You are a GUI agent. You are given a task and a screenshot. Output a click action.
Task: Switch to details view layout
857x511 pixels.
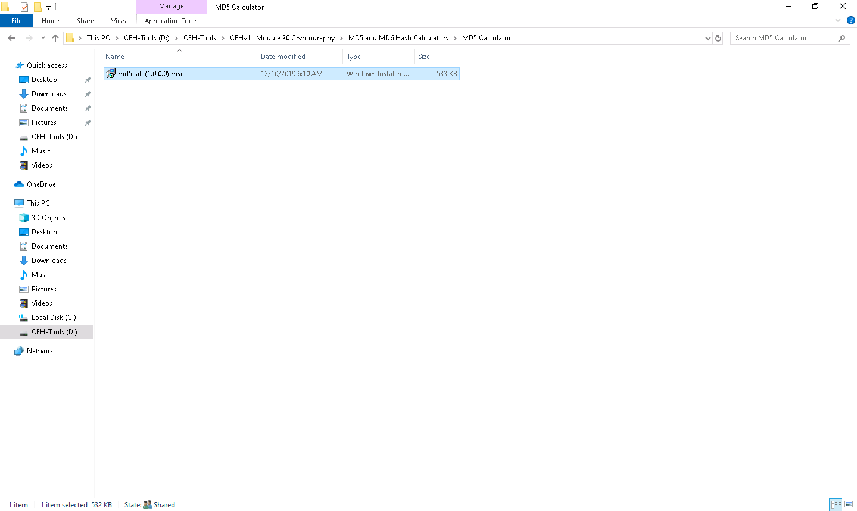click(x=836, y=504)
